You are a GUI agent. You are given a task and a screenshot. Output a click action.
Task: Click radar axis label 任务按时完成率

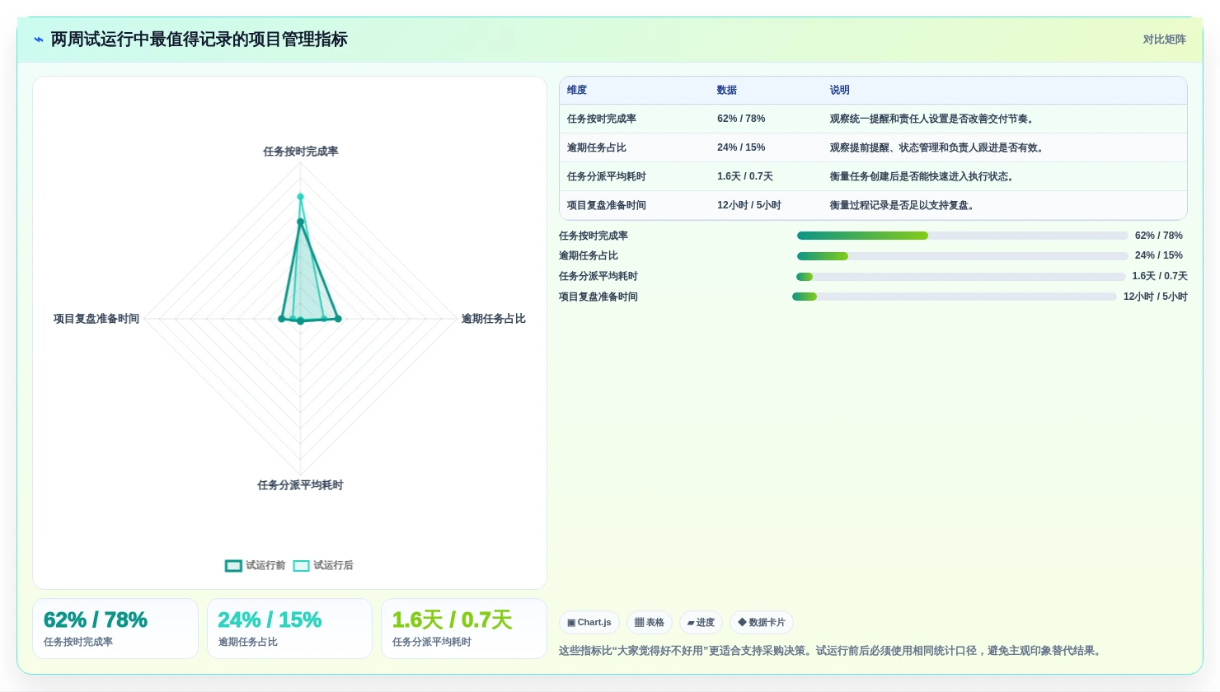coord(301,152)
